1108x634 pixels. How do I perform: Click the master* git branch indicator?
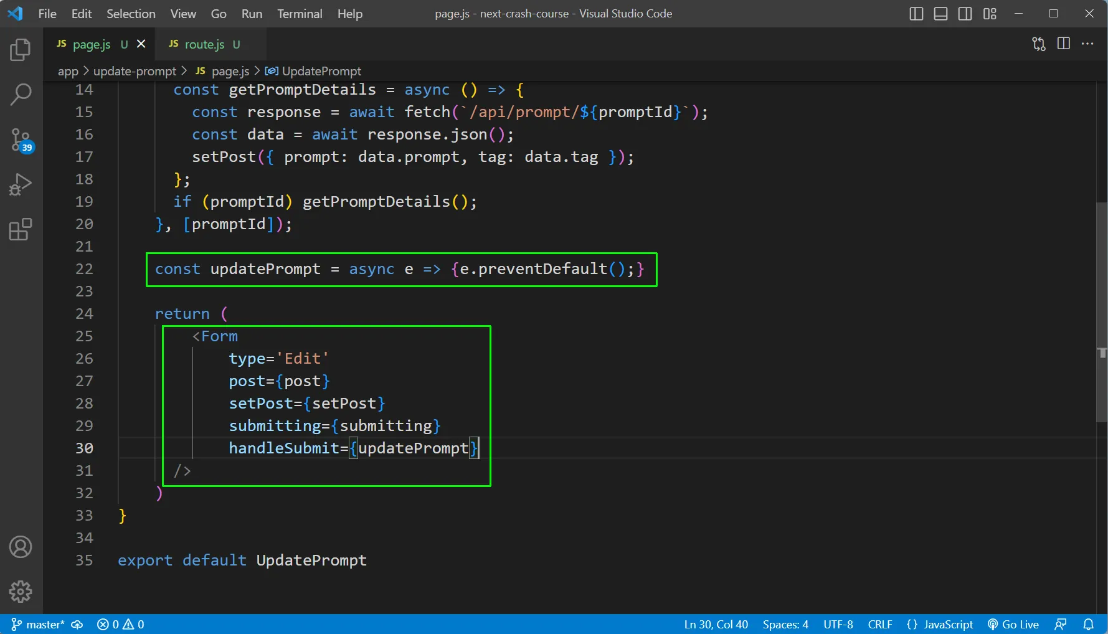coord(38,624)
